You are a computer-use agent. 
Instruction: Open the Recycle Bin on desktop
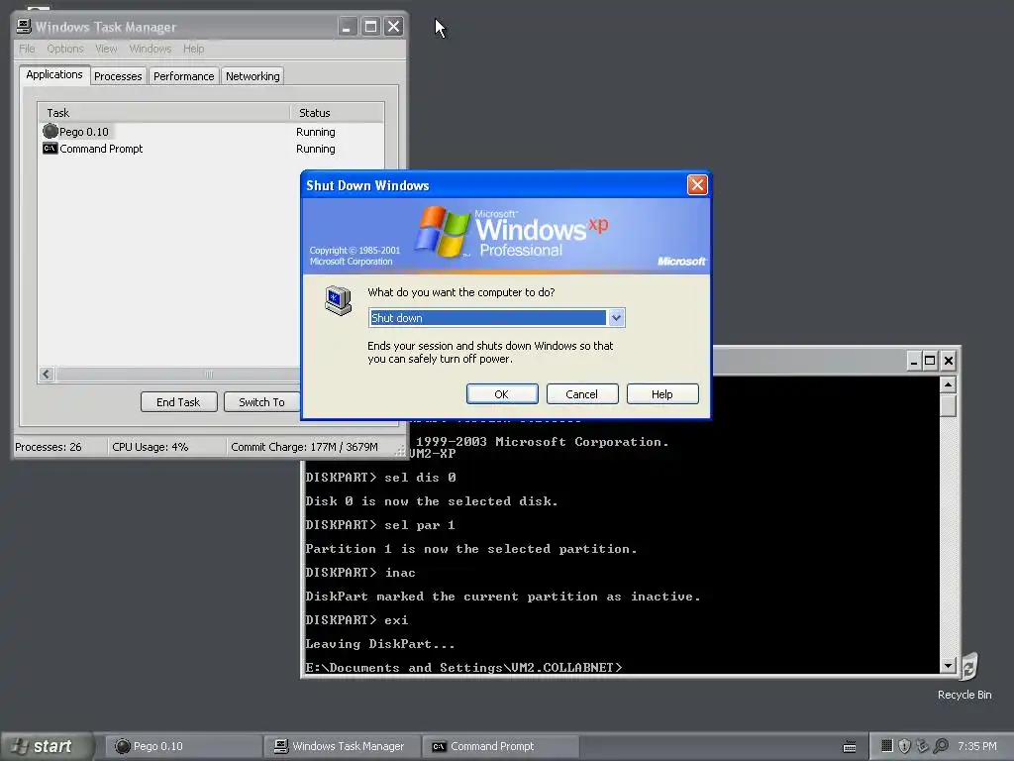968,676
